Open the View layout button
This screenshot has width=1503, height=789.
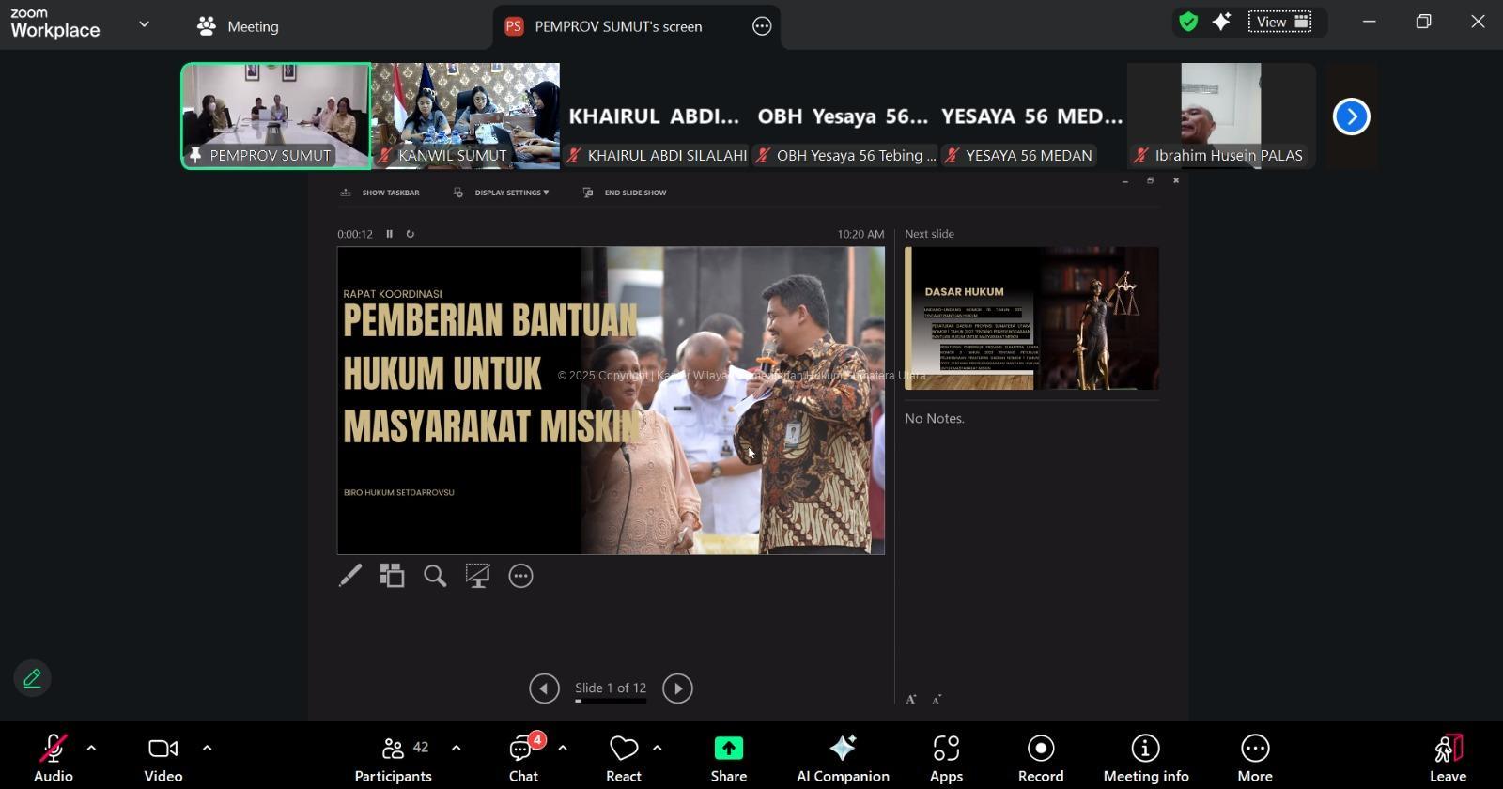coord(1279,22)
